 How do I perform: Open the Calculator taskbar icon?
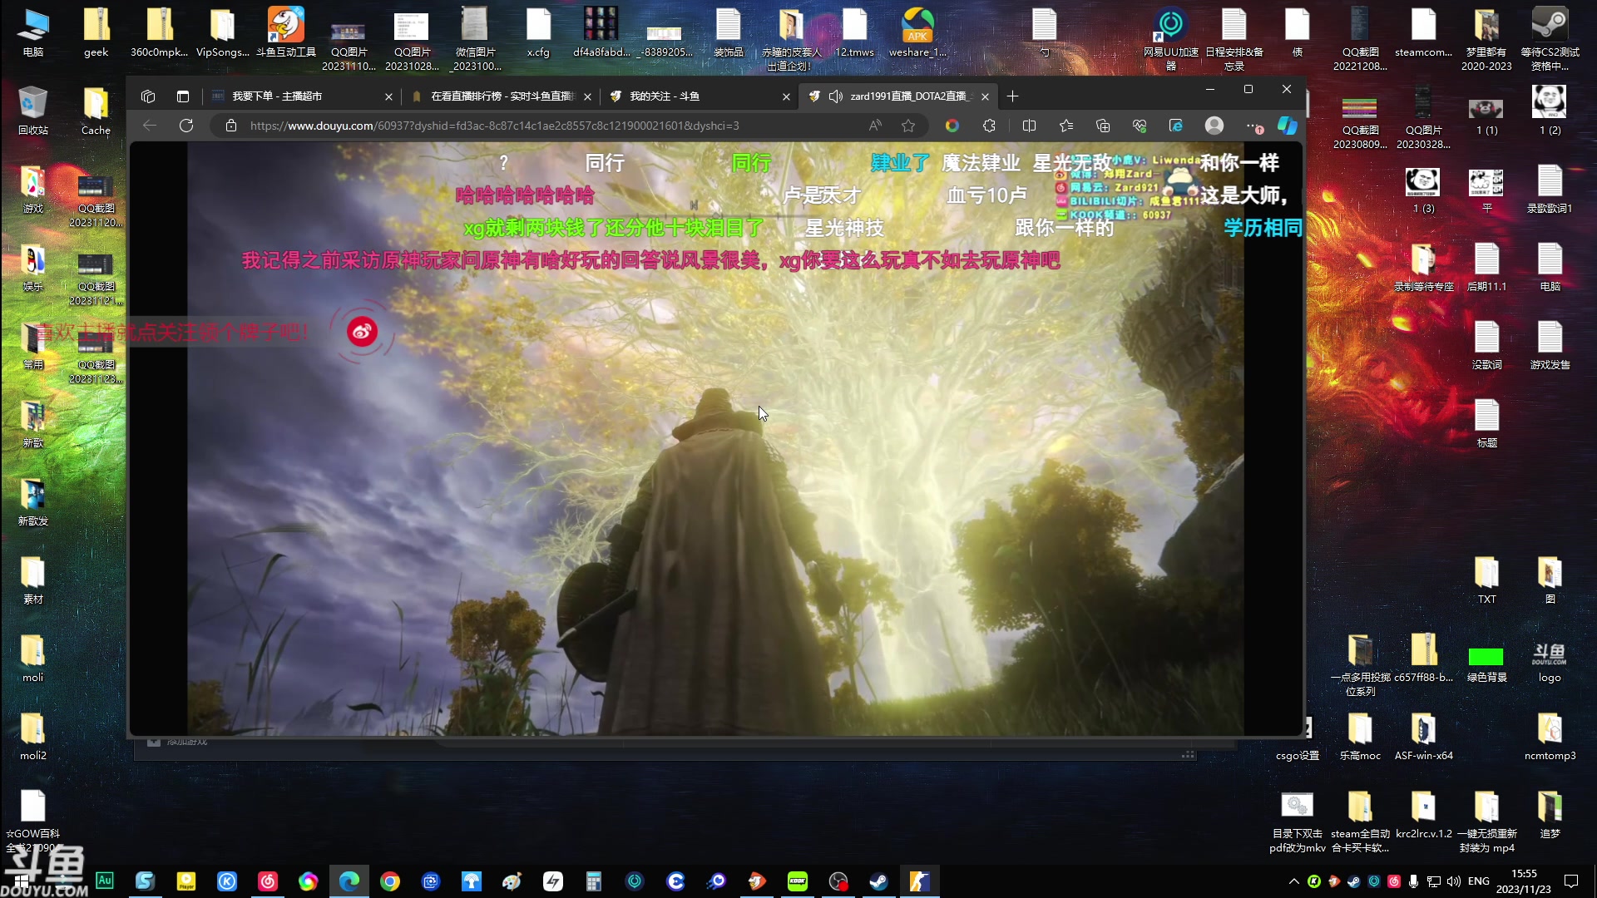point(594,881)
